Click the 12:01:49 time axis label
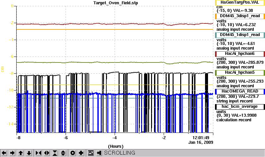 (x=201, y=138)
